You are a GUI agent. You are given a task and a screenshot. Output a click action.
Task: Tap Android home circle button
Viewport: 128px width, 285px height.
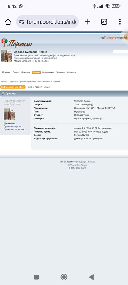click(x=64, y=277)
